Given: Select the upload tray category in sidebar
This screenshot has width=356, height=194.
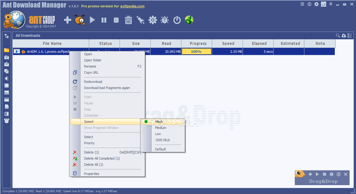Looking at the screenshot, I should 6,57.
